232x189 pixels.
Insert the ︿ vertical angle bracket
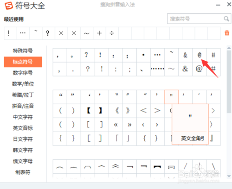pyautogui.click(x=102, y=166)
